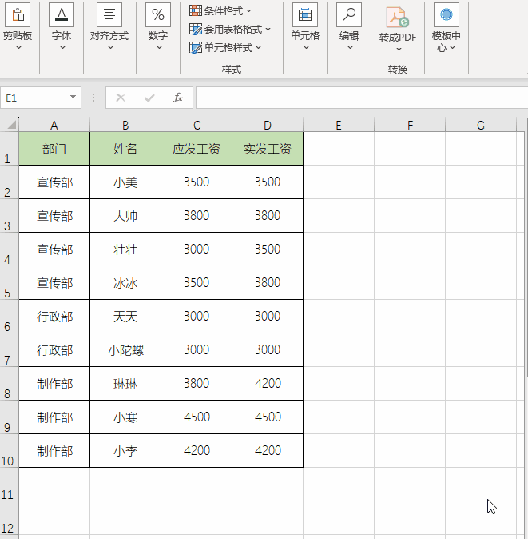Screen dimensions: 528x539
Task: Select column B header
Action: click(x=125, y=125)
